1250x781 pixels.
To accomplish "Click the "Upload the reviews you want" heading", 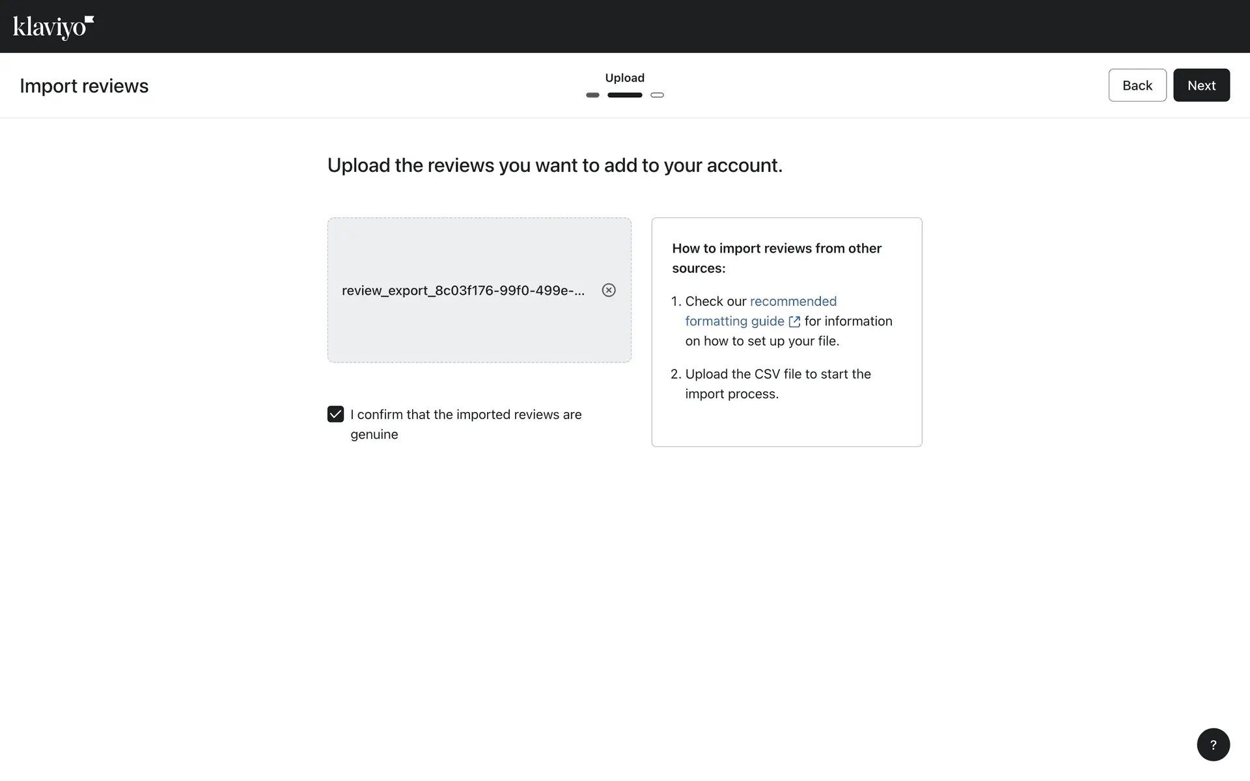I will [555, 165].
